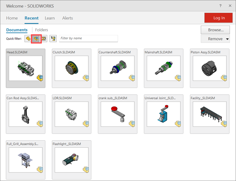
Task: Open the Clutch.SLDASM thumbnail
Action: point(72,68)
